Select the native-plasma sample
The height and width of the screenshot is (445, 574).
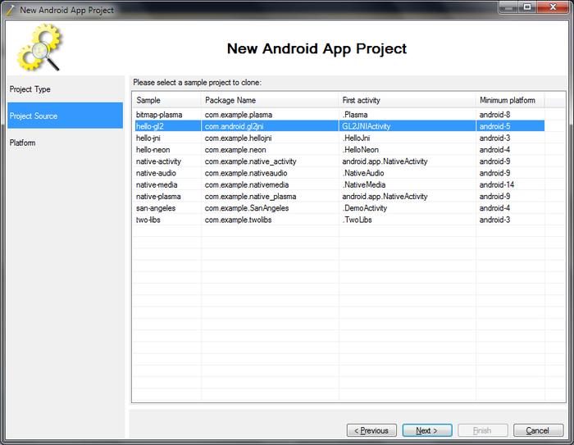tap(158, 197)
